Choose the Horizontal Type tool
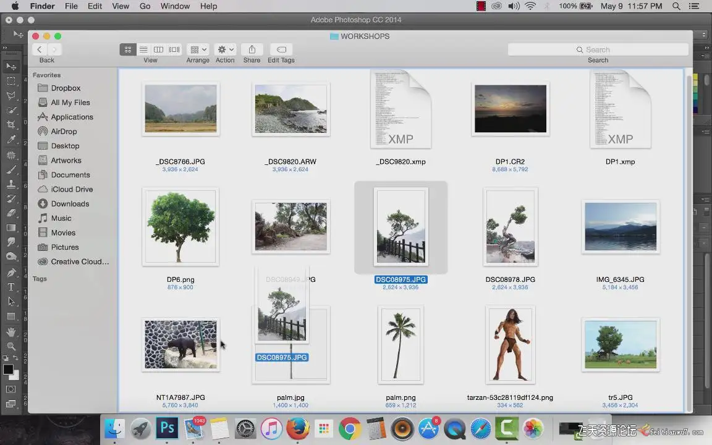Viewport: 712px width, 445px height. click(x=11, y=287)
